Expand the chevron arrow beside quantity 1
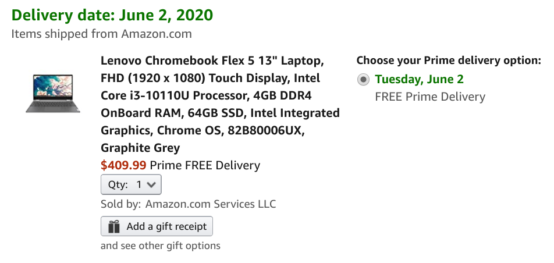554x263 pixels. point(151,184)
